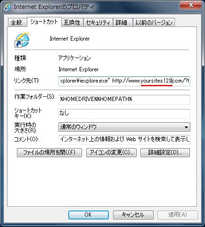Click the large Internet Explorer shortcut icon
The height and width of the screenshot is (227, 205).
click(22, 40)
